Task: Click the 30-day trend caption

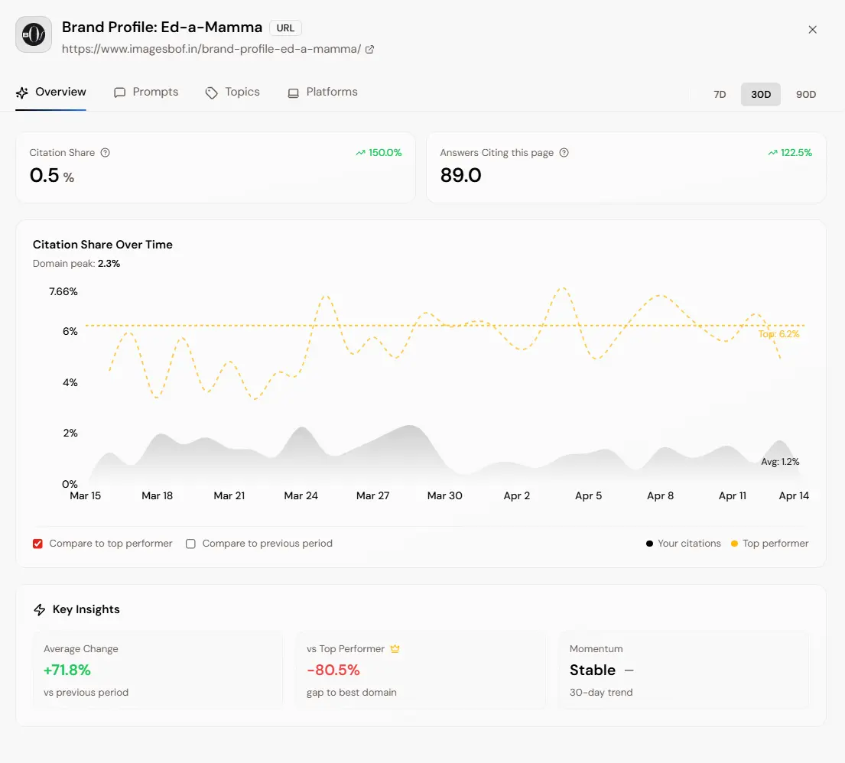Action: 601,693
